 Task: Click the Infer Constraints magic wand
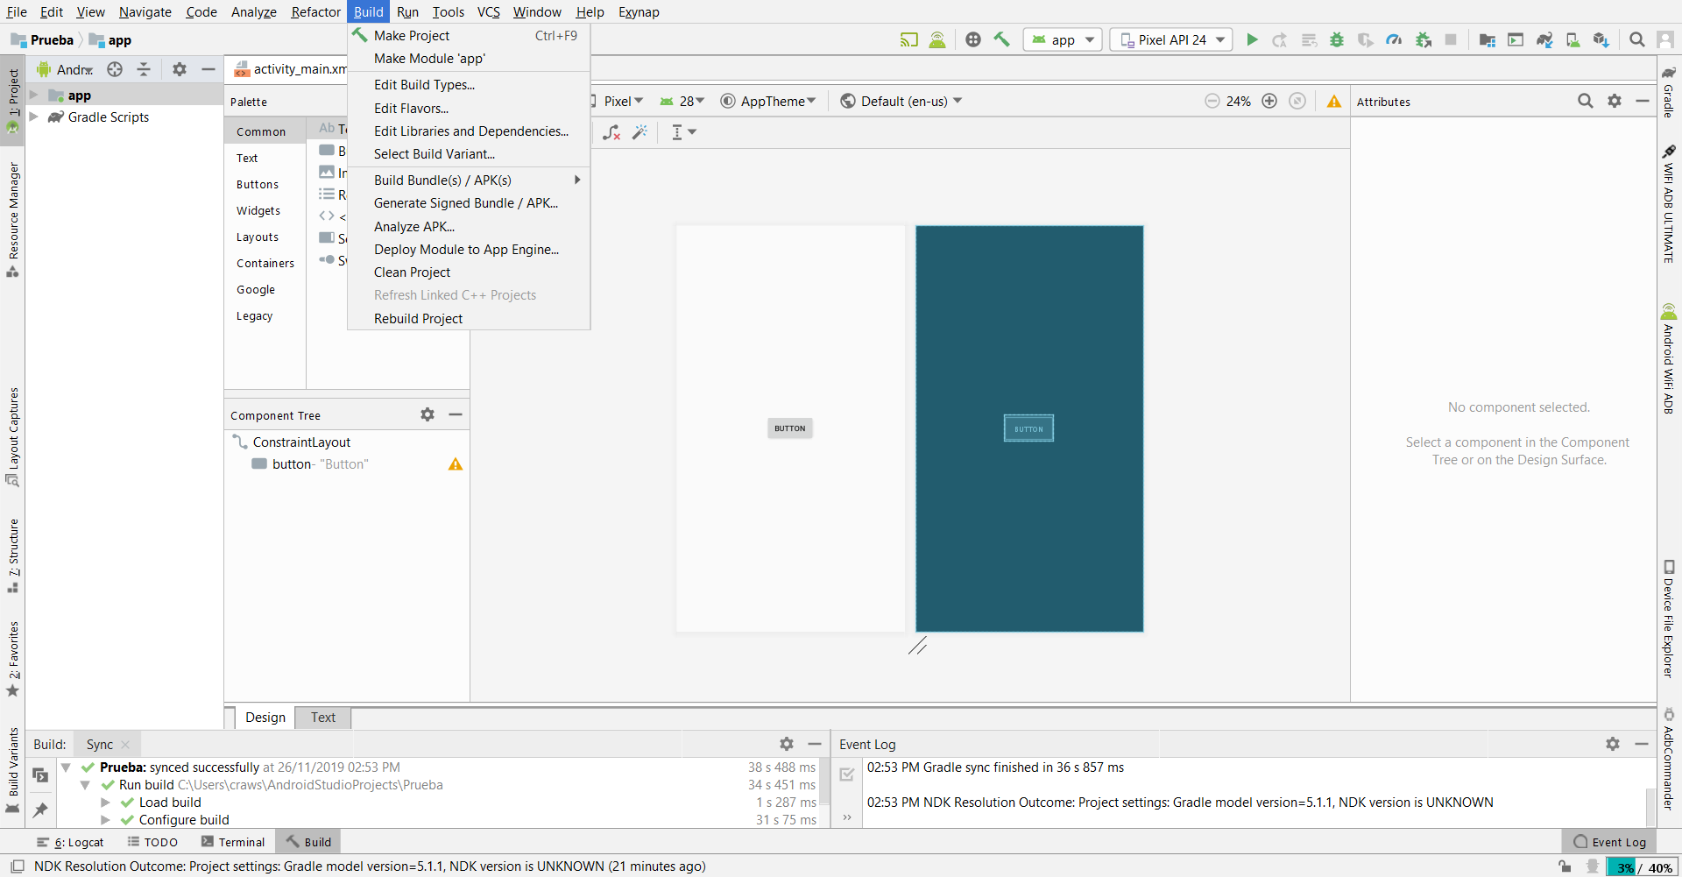[x=640, y=132]
